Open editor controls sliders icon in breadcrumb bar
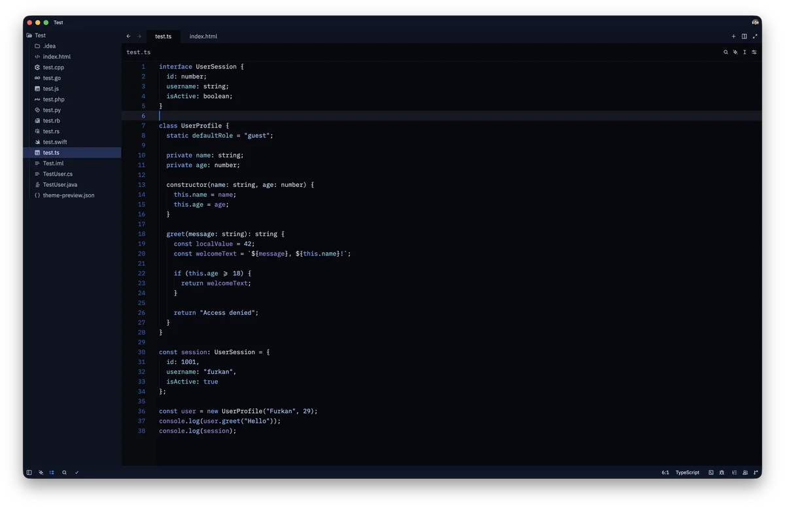The height and width of the screenshot is (509, 785). (x=754, y=52)
